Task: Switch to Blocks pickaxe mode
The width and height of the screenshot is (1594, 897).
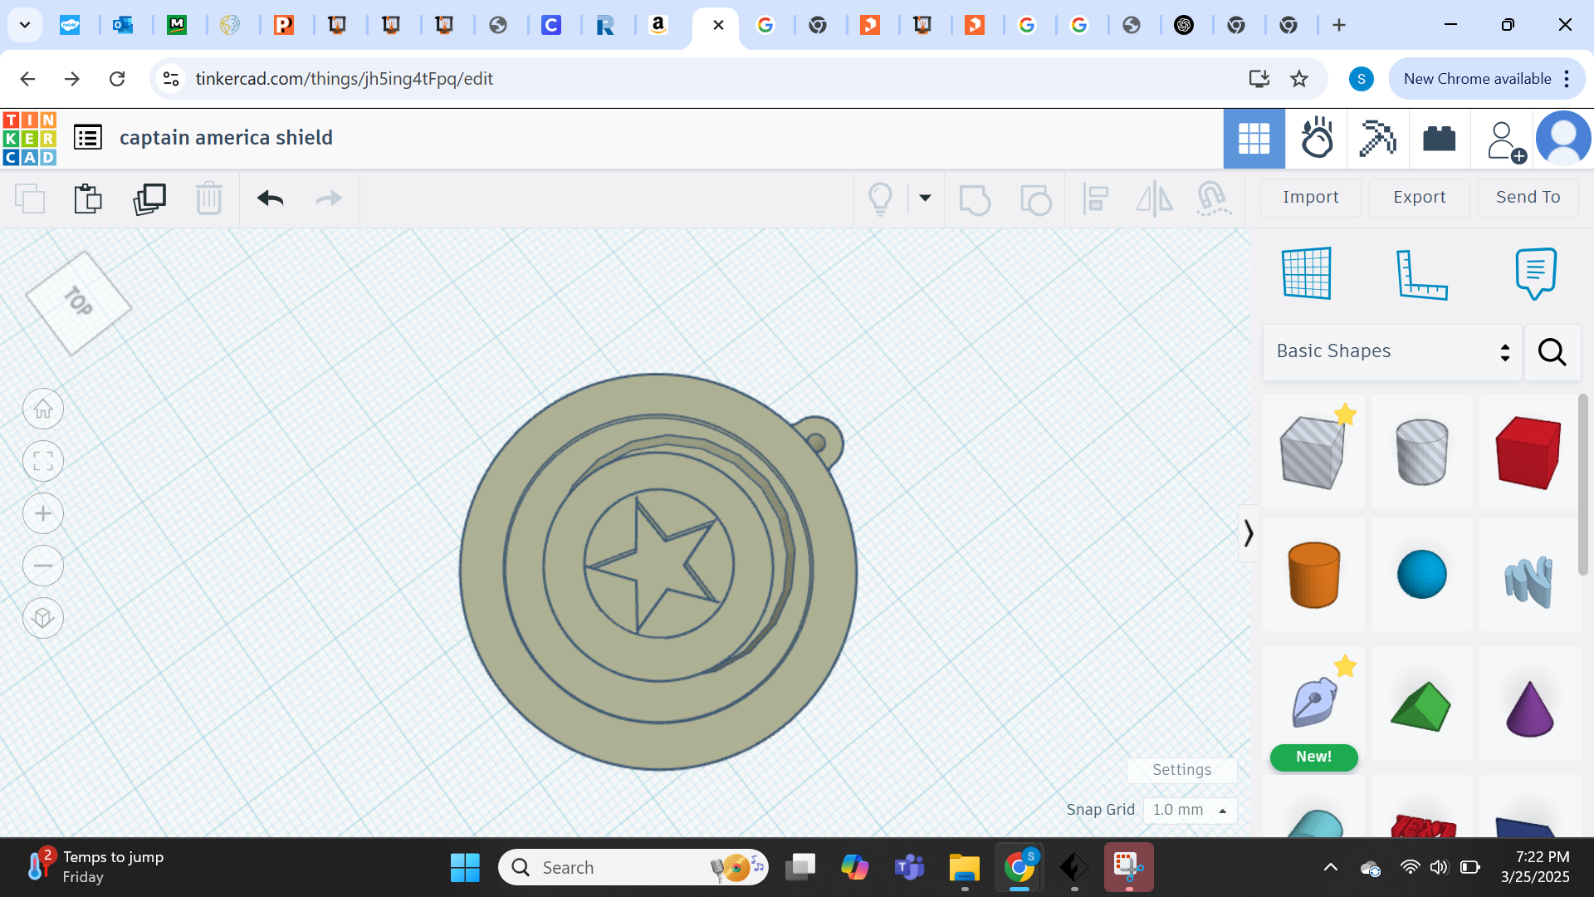Action: click(1377, 139)
